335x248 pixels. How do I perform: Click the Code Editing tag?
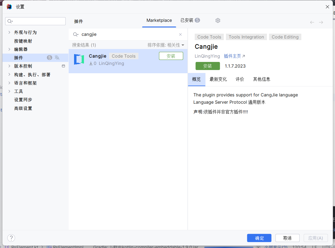285,37
